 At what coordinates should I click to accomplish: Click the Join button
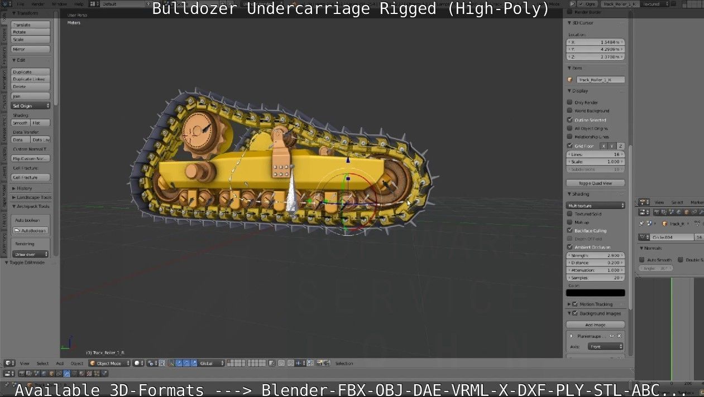coord(31,96)
